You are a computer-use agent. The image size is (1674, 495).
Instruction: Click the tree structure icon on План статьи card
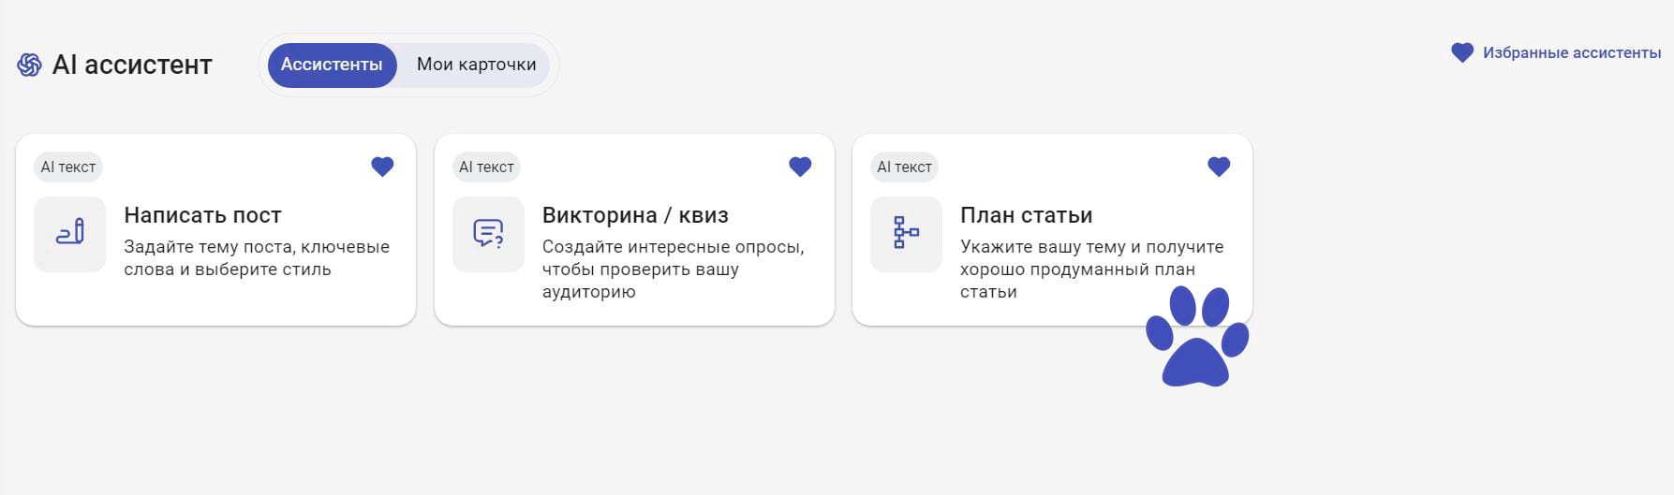point(906,233)
